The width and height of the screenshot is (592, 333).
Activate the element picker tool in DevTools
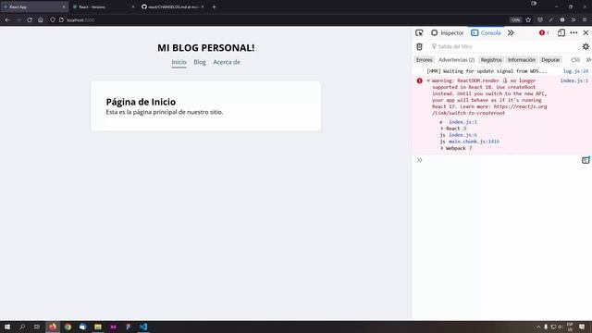pos(419,33)
